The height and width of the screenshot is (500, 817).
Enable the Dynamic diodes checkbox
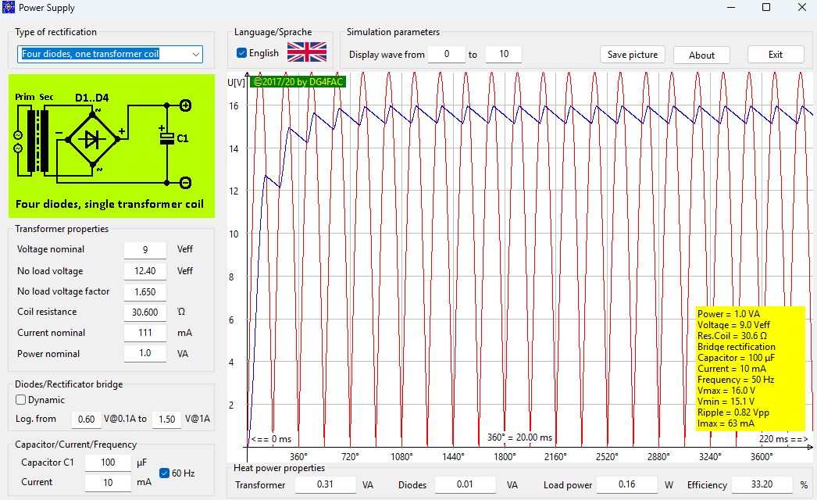[x=21, y=400]
